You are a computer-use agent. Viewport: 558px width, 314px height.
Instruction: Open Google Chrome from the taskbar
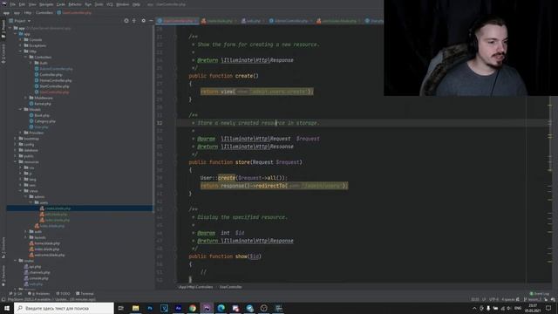193,308
